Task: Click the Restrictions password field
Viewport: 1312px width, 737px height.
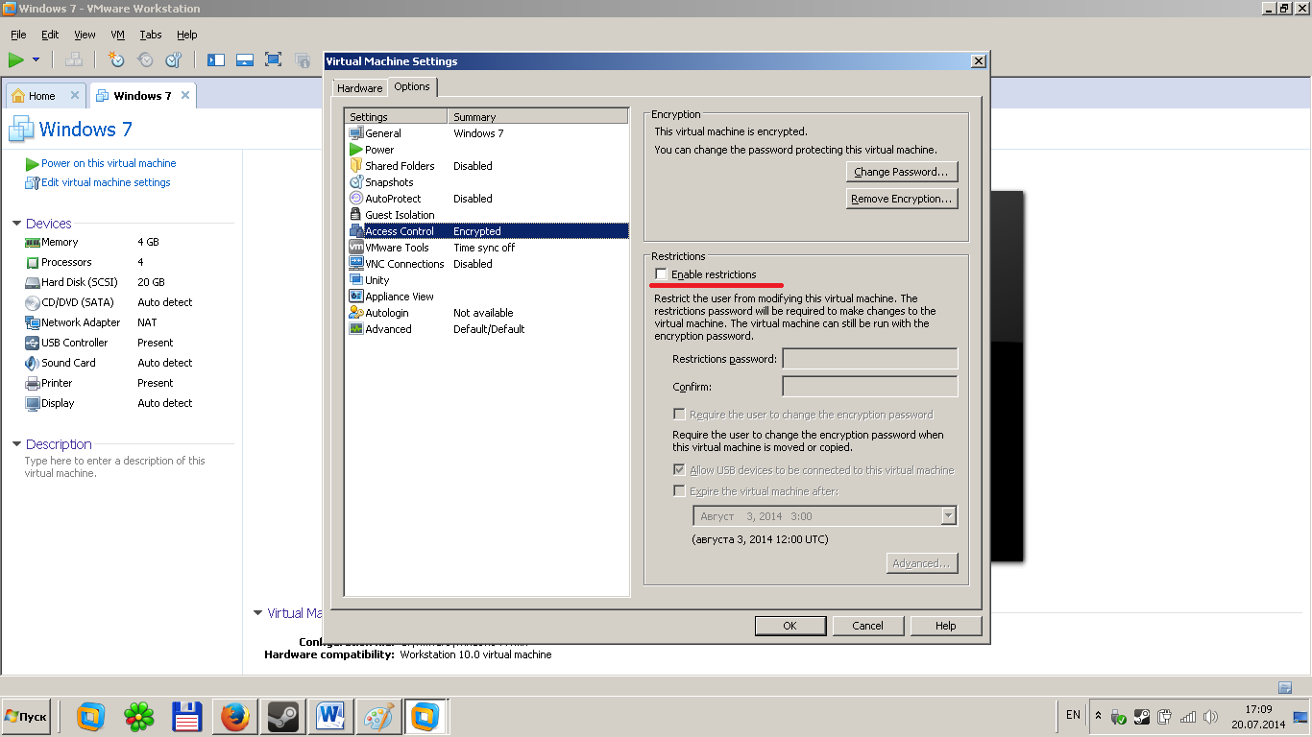Action: point(870,359)
